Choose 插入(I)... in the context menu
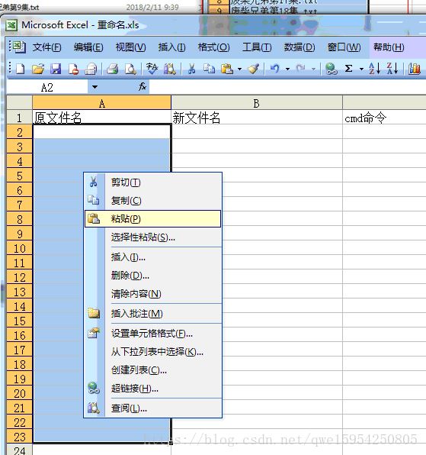 (153, 257)
